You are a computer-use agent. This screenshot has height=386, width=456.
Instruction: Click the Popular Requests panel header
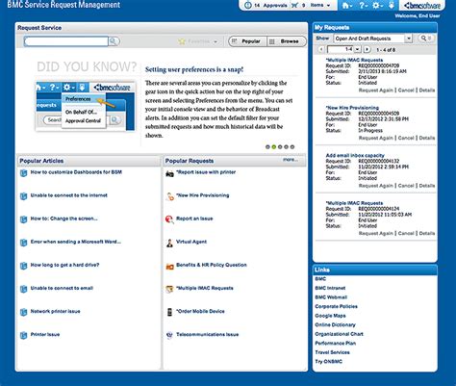point(235,161)
